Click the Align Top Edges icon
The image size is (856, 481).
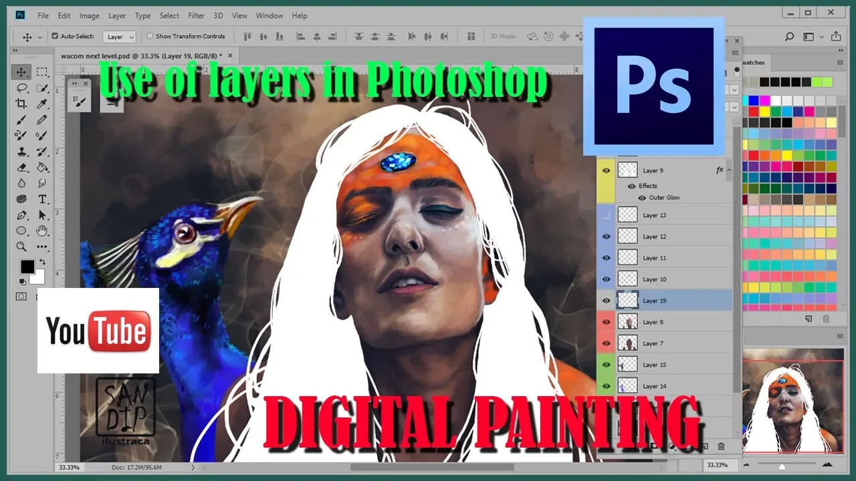pos(248,37)
